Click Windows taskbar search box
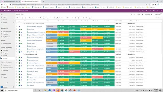The image size is (163, 92). pyautogui.click(x=19, y=90)
